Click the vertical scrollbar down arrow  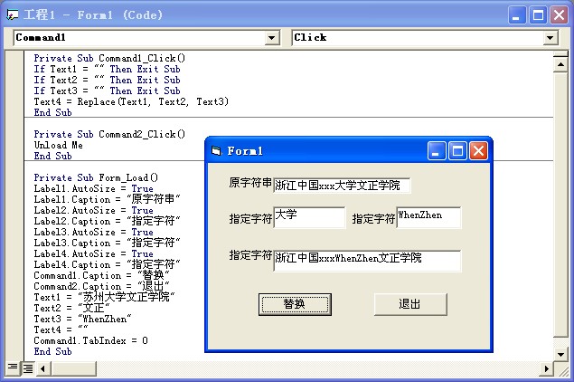[x=560, y=354]
